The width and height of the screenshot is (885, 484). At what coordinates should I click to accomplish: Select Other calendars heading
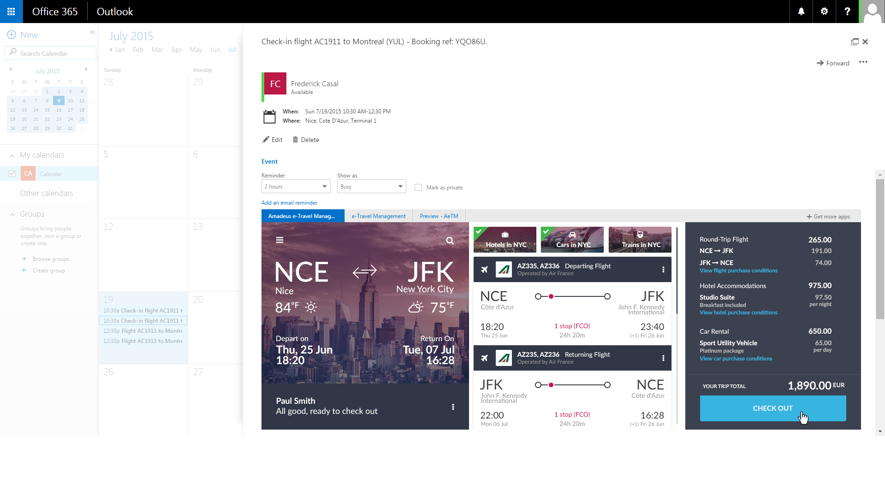47,193
